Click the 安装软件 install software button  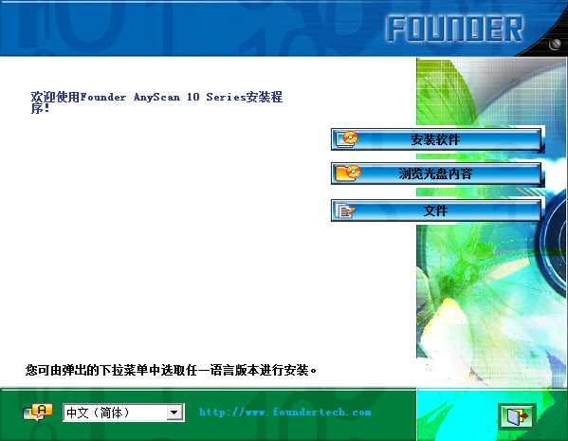436,139
